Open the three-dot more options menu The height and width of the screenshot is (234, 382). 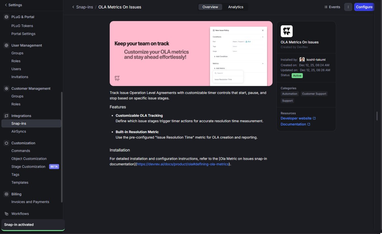tap(348, 7)
